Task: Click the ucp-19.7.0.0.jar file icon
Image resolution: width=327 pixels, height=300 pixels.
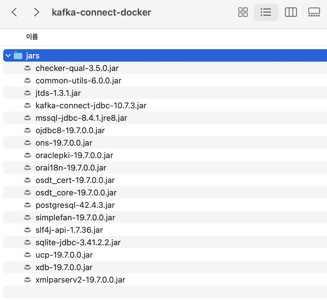Action: tap(27, 255)
